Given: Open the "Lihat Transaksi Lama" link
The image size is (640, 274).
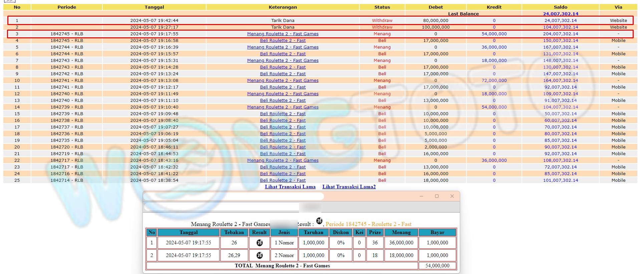Looking at the screenshot, I should tap(290, 187).
